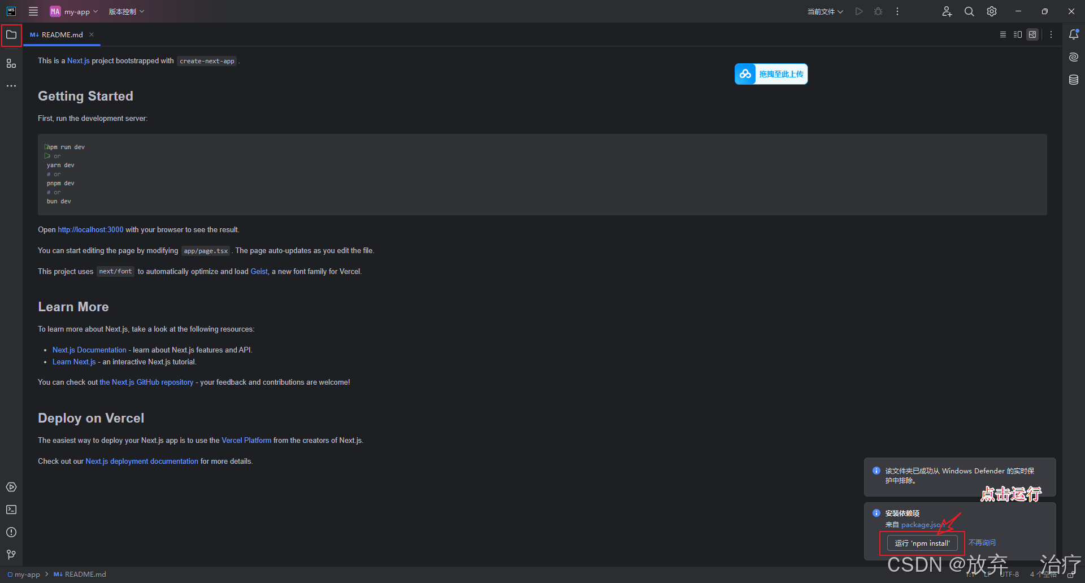The height and width of the screenshot is (583, 1085).
Task: Click the 不再询问 link
Action: (982, 542)
